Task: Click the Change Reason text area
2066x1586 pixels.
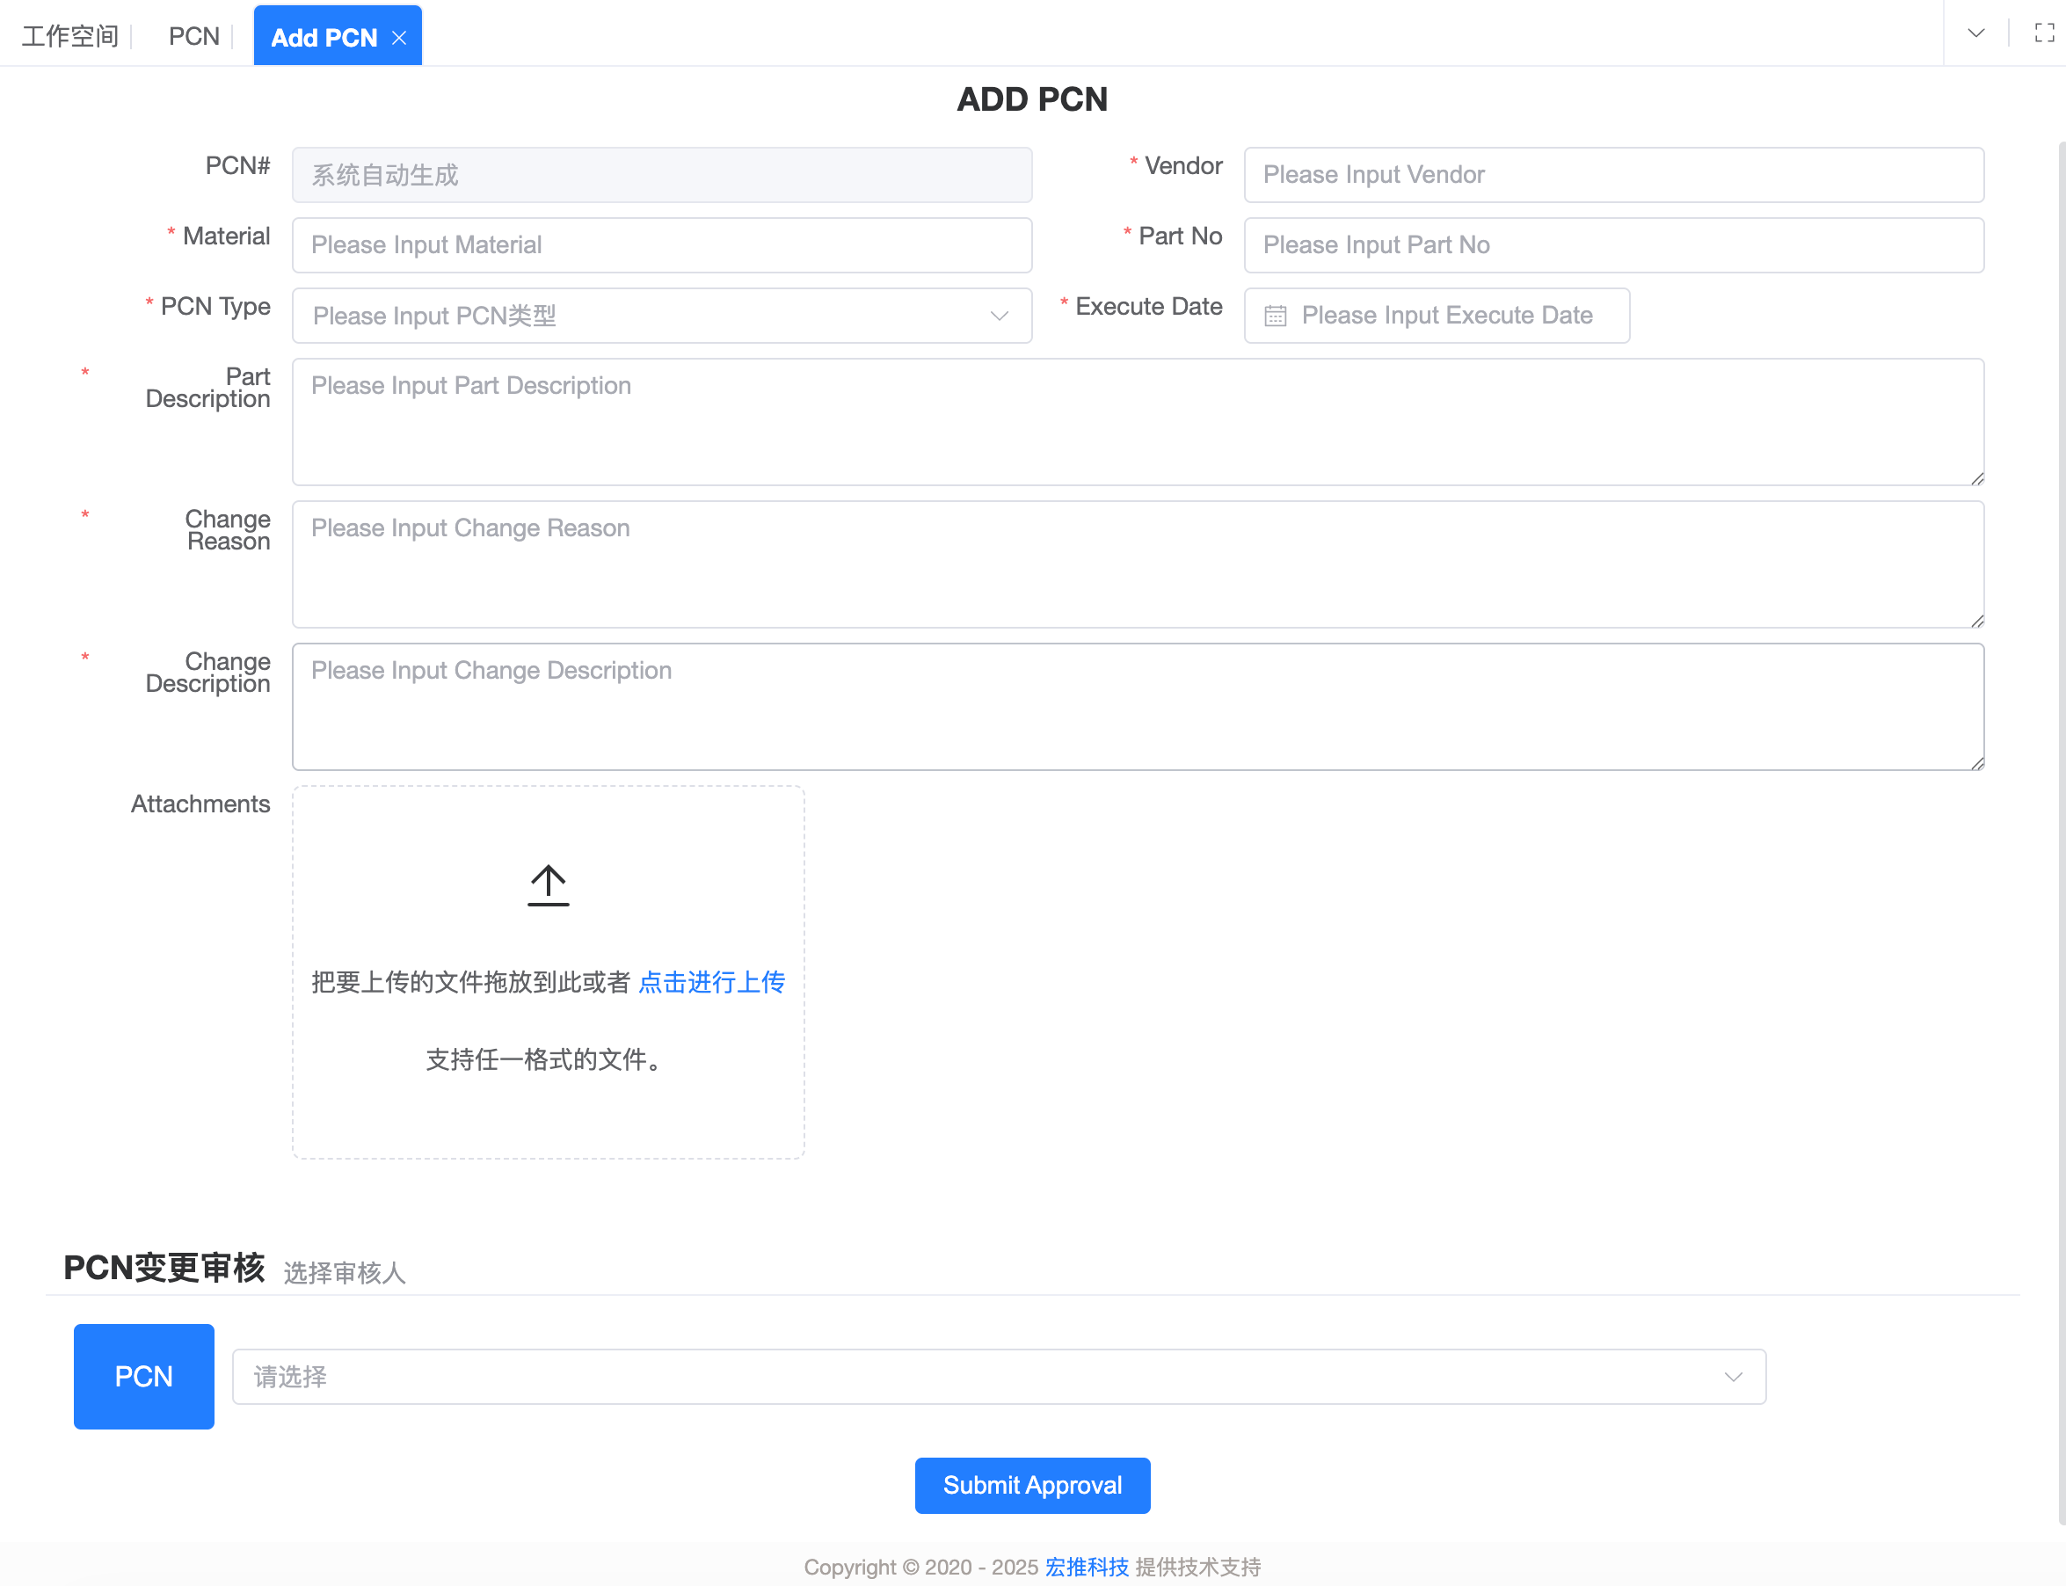Action: [x=1138, y=564]
